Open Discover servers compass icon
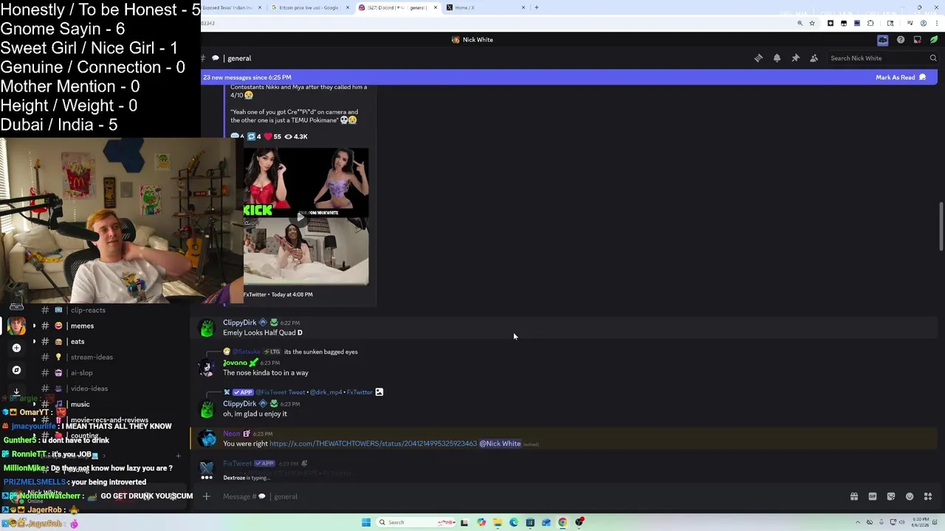Screen dimensions: 945x531 click(x=16, y=370)
